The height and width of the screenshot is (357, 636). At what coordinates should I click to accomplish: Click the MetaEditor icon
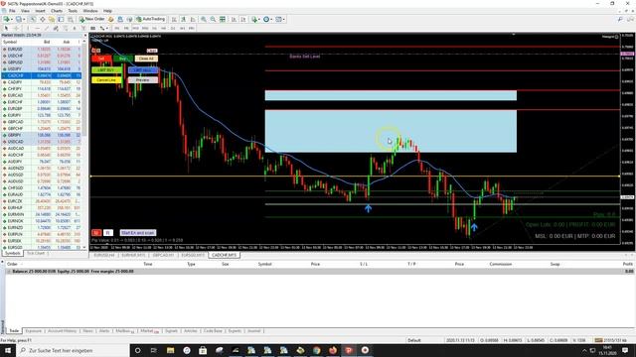click(x=110, y=19)
